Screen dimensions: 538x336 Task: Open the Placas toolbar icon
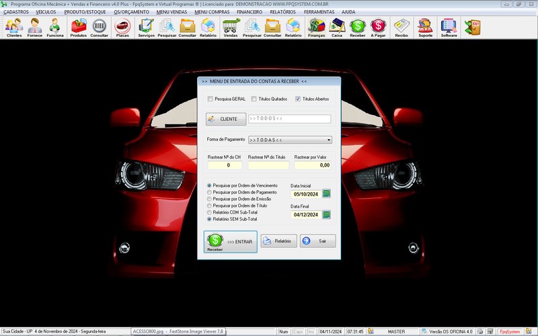122,28
